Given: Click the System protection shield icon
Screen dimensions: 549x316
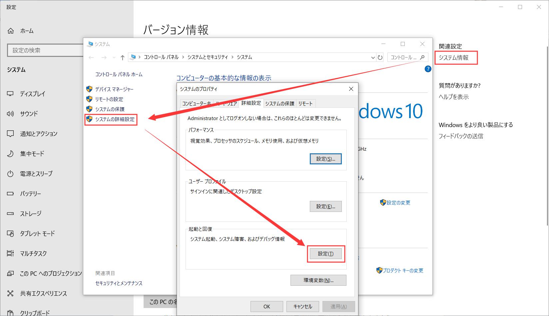Looking at the screenshot, I should tap(89, 109).
